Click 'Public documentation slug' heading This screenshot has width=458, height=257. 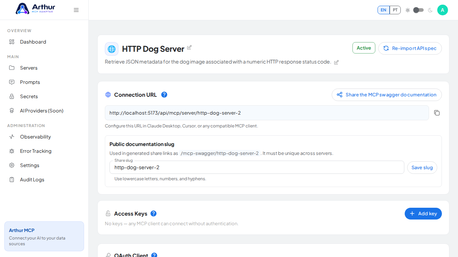point(142,144)
